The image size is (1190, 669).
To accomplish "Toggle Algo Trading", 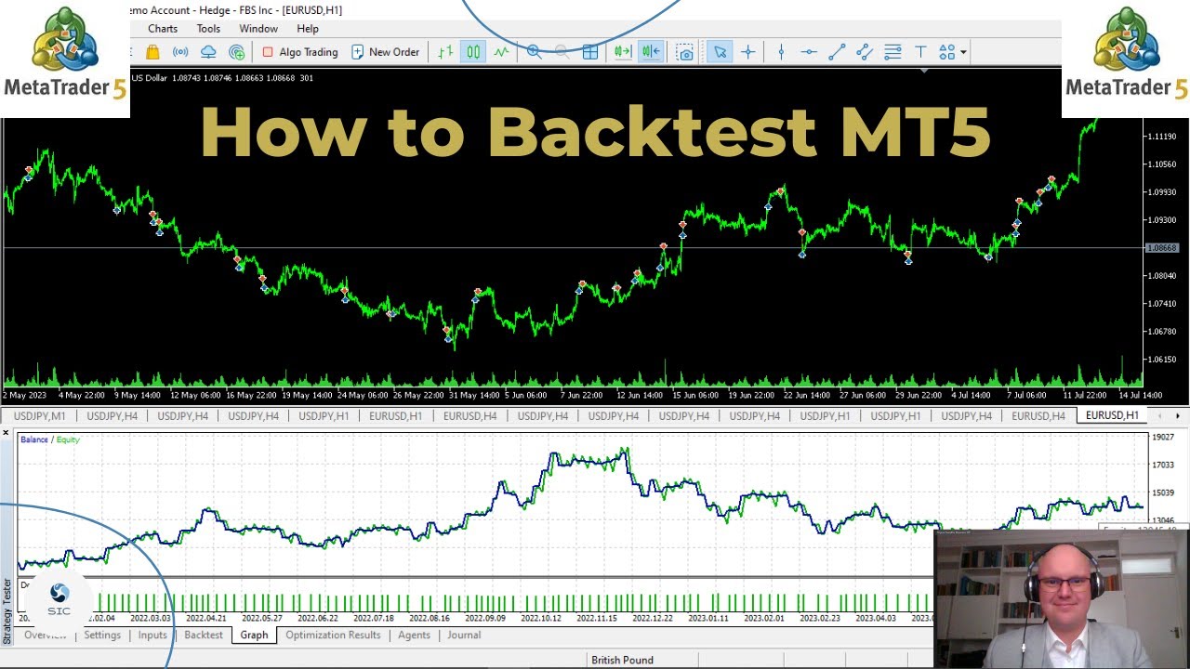I will click(299, 52).
